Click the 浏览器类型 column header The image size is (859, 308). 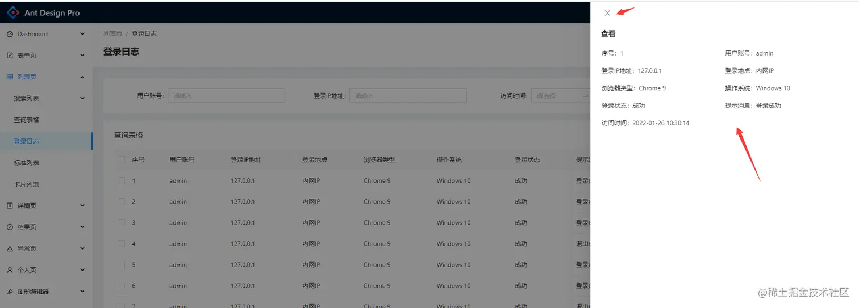(379, 159)
